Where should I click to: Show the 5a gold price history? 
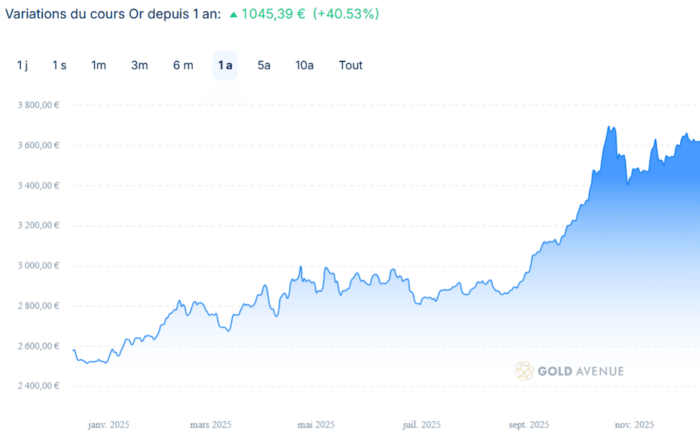coord(264,66)
